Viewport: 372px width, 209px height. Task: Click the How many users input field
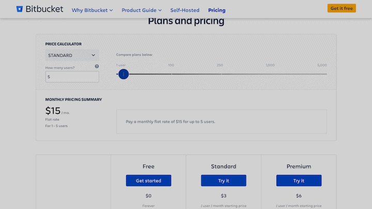(x=72, y=77)
